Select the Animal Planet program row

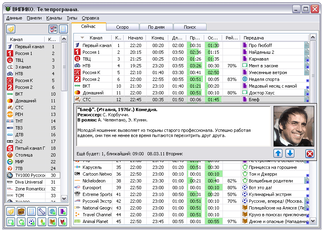(191, 221)
